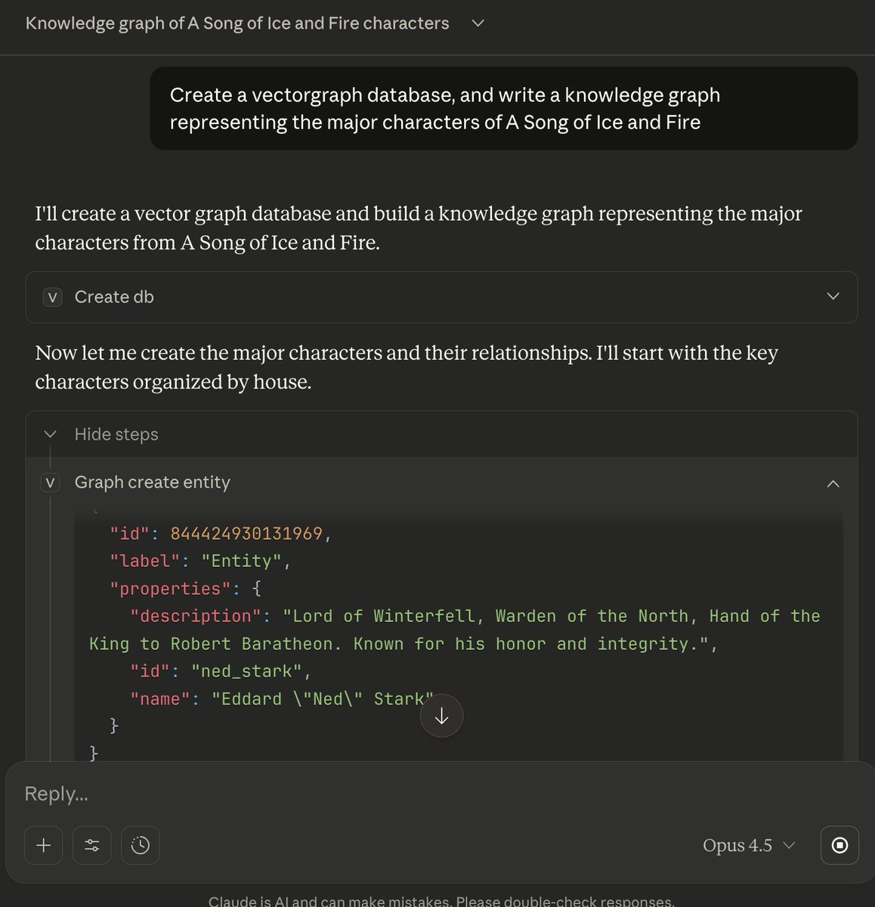Click the "Eddard \"Ned\" Stark" name value
The image size is (875, 907).
pyautogui.click(x=323, y=699)
